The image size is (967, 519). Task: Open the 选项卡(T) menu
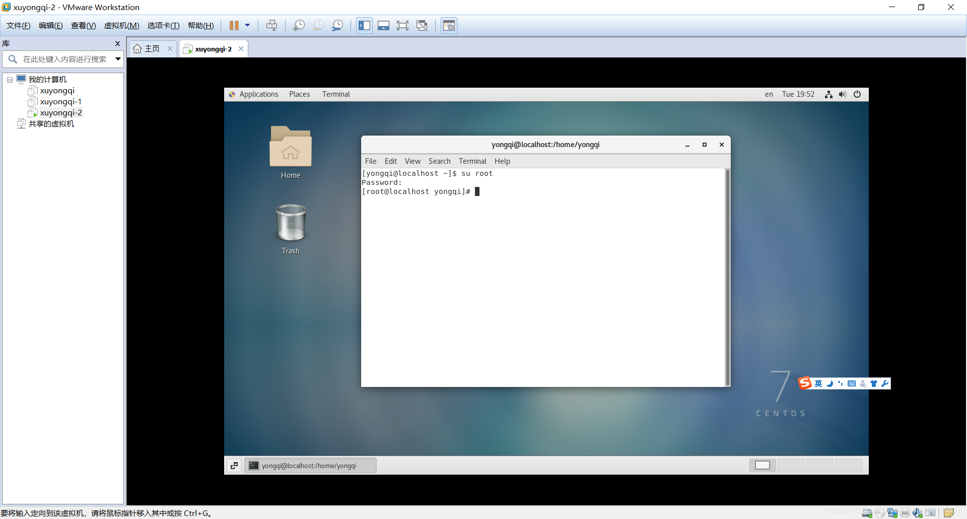click(x=163, y=26)
